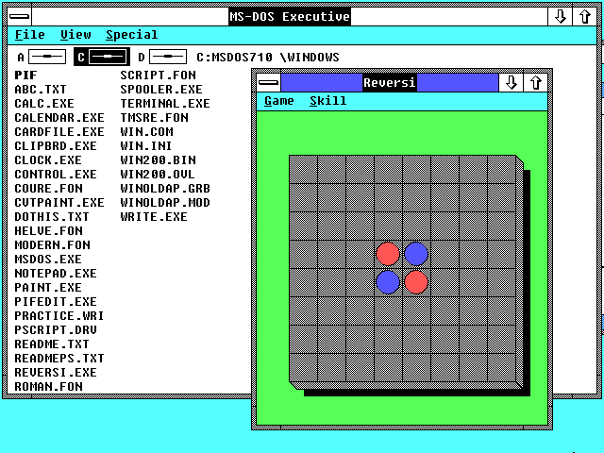Select CLIPBRD.EXE in file list

click(x=56, y=146)
